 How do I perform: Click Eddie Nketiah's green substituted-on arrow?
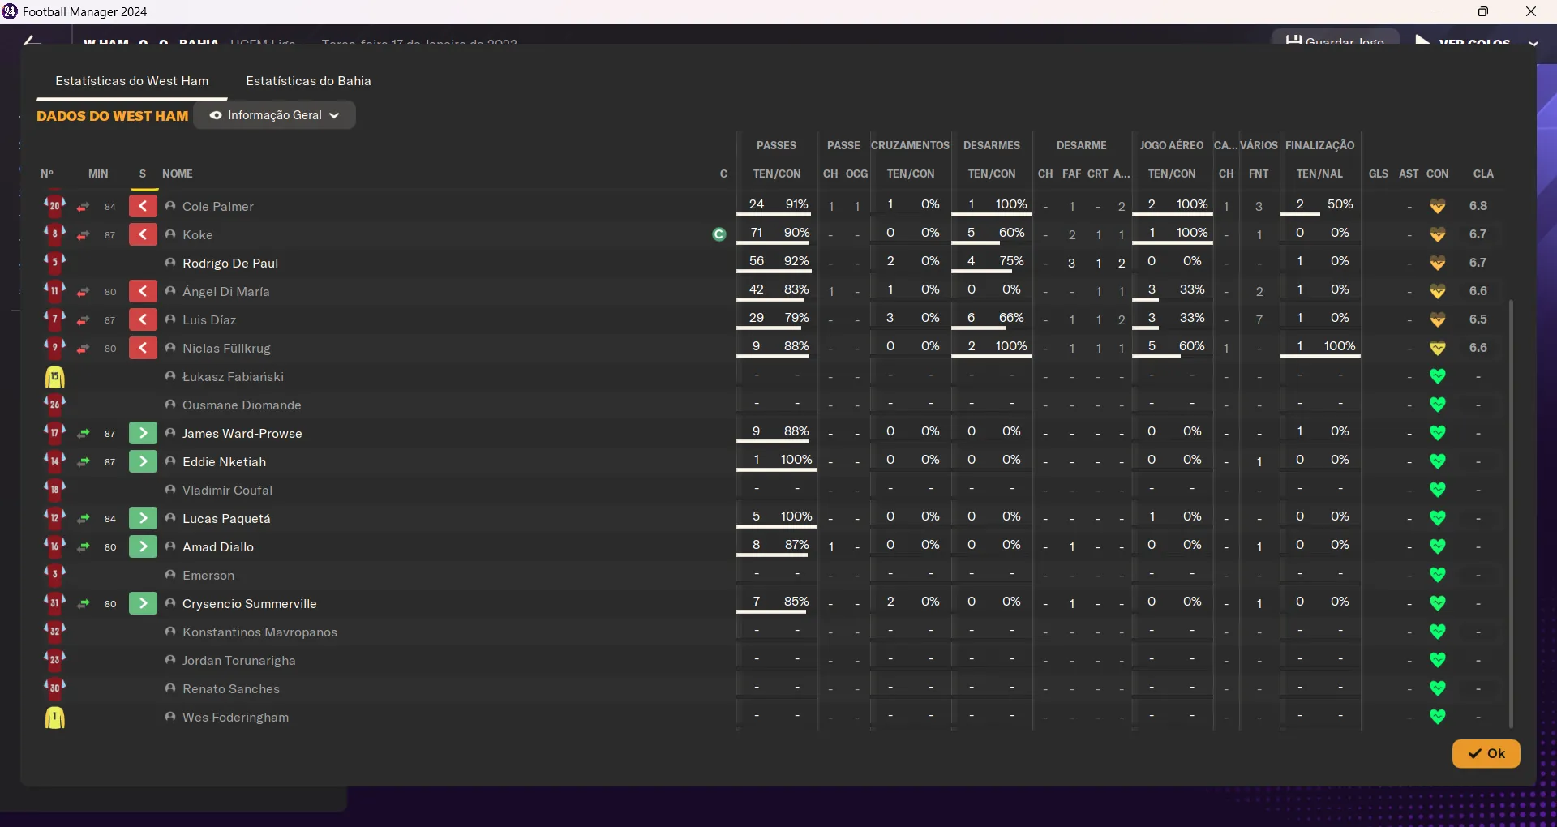coord(143,462)
